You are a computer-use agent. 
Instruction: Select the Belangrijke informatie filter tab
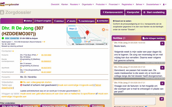54,106
